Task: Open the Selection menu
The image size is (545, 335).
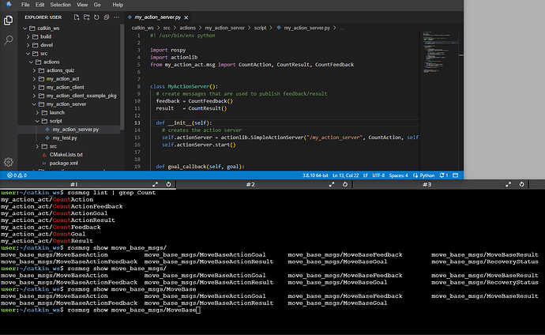Action: tap(61, 5)
